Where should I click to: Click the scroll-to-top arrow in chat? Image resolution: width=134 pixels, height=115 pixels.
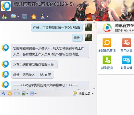tap(94, 23)
